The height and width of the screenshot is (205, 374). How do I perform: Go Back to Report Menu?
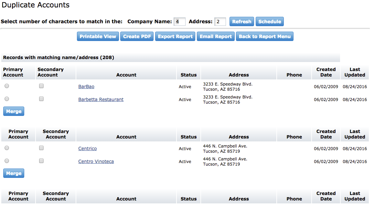click(265, 36)
